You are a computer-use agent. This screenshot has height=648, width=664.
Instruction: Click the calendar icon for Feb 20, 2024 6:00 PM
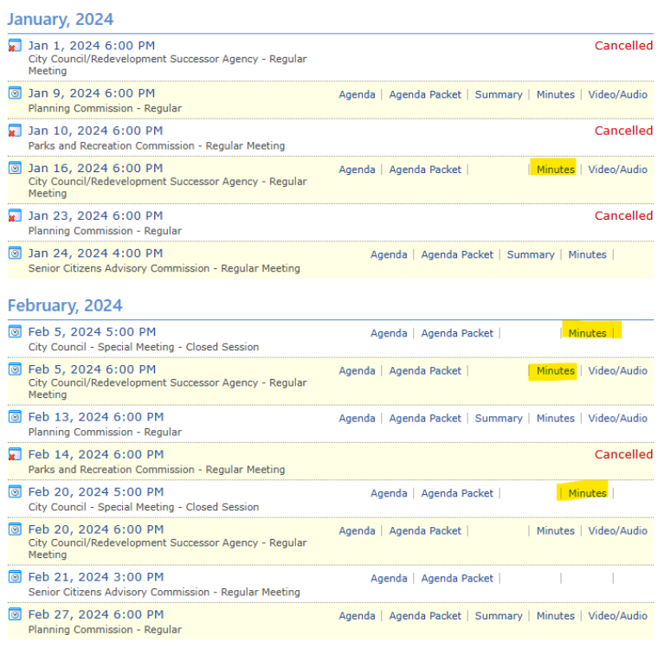tap(15, 529)
